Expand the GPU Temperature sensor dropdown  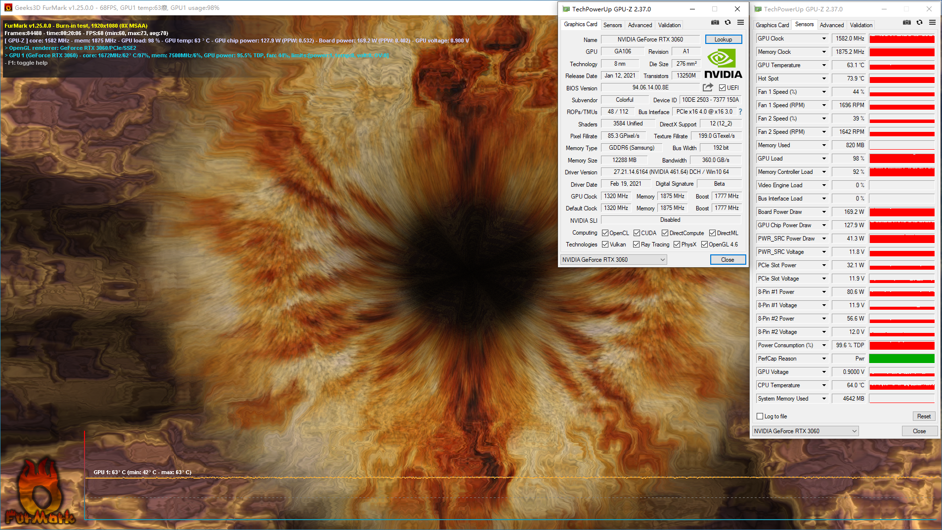click(x=824, y=65)
